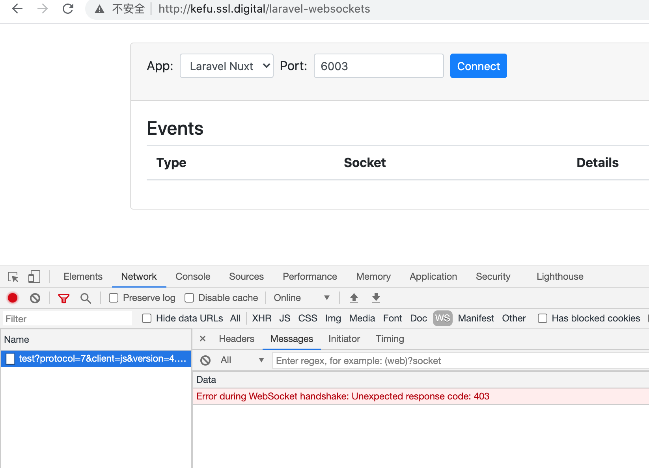
Task: Search within network requests
Action: pyautogui.click(x=86, y=298)
